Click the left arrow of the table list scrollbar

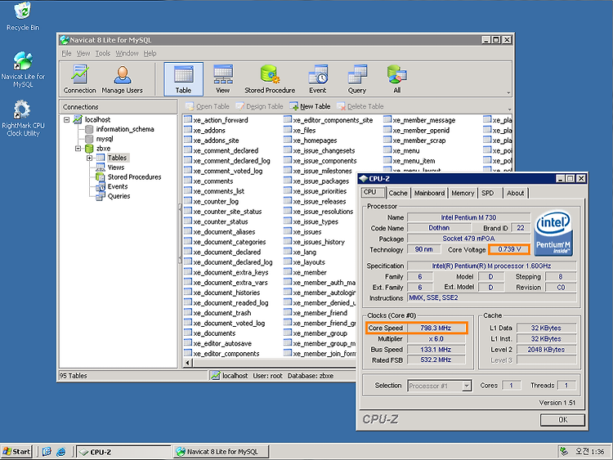(x=187, y=363)
